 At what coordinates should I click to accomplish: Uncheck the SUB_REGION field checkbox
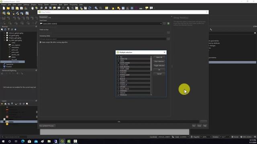coord(118,67)
